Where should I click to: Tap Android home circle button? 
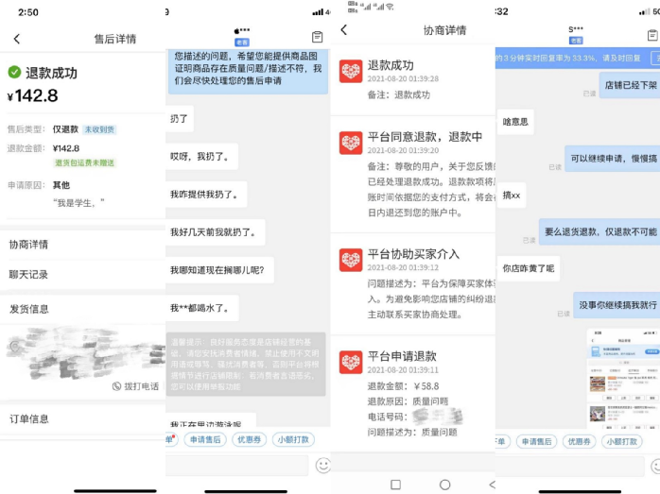coord(444,485)
